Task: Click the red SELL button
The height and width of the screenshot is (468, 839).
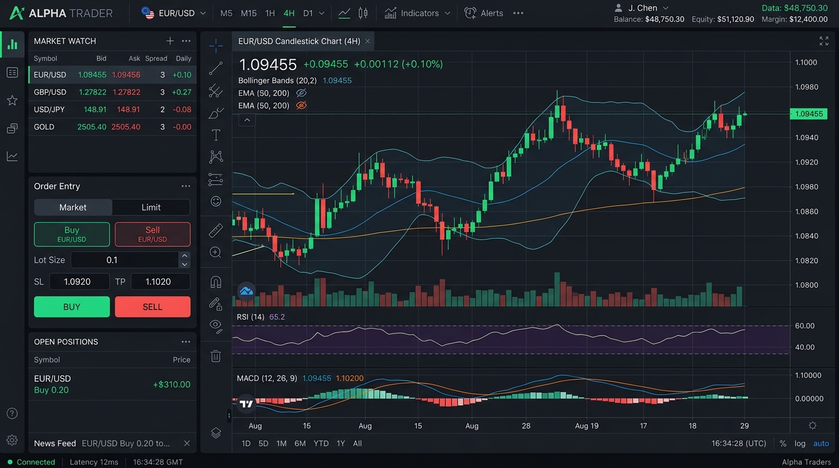Action: click(x=152, y=307)
